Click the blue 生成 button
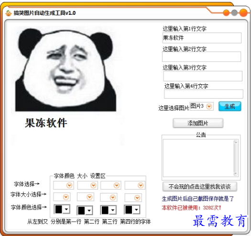The image size is (251, 236). click(229, 106)
